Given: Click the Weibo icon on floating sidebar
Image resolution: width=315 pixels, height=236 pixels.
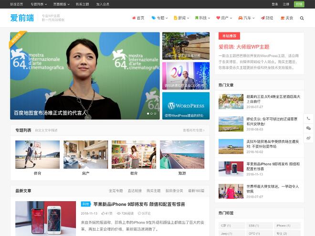Looking at the screenshot, I should pyautogui.click(x=308, y=138).
